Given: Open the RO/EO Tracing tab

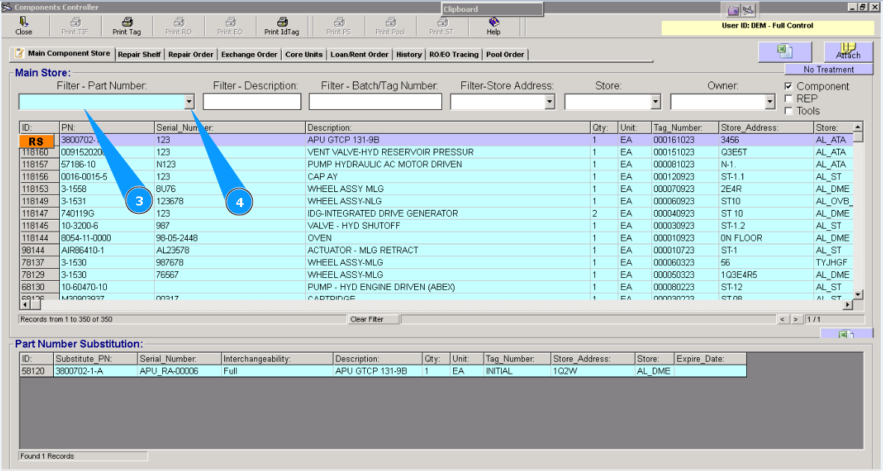Looking at the screenshot, I should coord(454,55).
